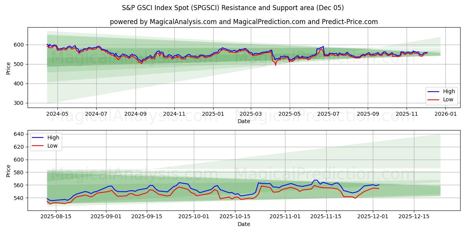Click the Low label in bottom legend

[x=52, y=146]
